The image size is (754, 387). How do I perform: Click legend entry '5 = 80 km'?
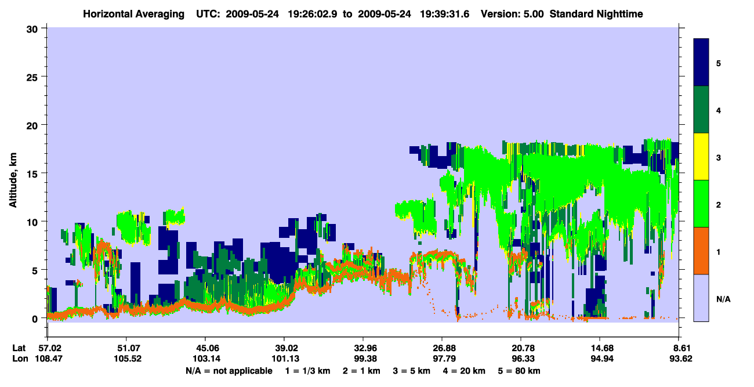pos(519,371)
